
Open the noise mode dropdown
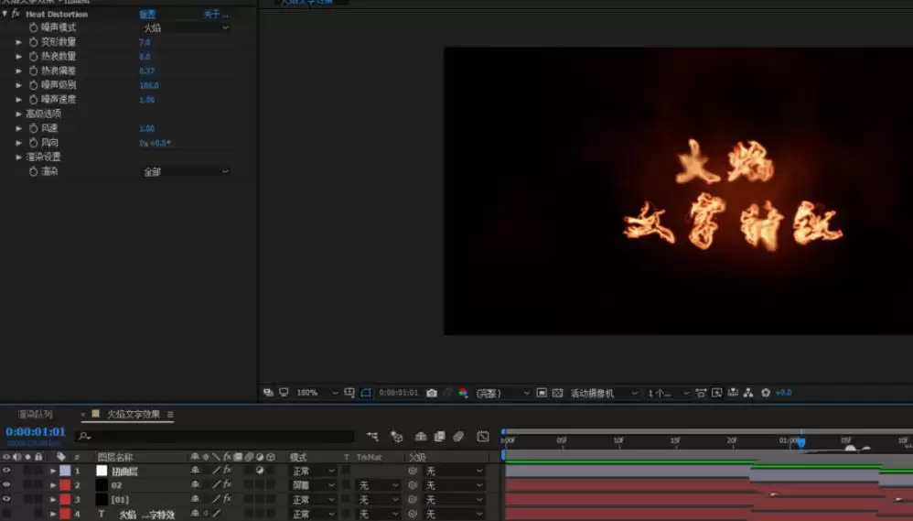pyautogui.click(x=185, y=27)
